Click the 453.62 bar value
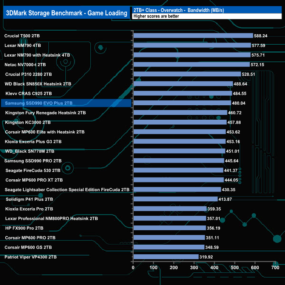The image size is (285, 285). pos(233,132)
